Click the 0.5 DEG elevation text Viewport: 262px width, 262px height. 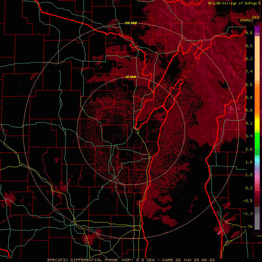pos(145,260)
